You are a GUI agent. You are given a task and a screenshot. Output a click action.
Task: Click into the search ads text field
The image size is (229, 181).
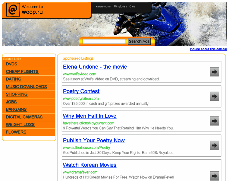(x=104, y=41)
